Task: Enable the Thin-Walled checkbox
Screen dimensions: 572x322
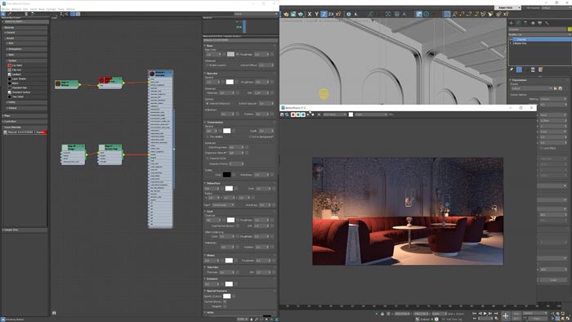Action: (x=208, y=136)
